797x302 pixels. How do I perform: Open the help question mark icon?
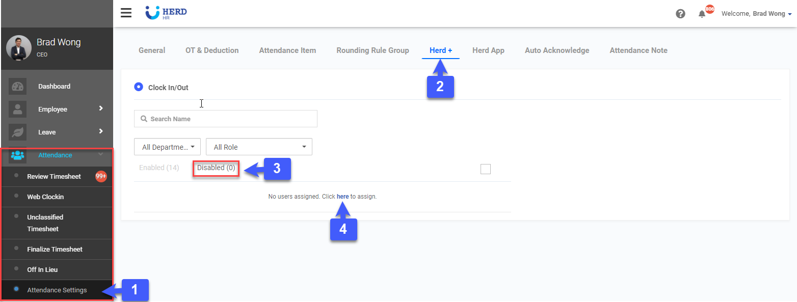tap(680, 14)
